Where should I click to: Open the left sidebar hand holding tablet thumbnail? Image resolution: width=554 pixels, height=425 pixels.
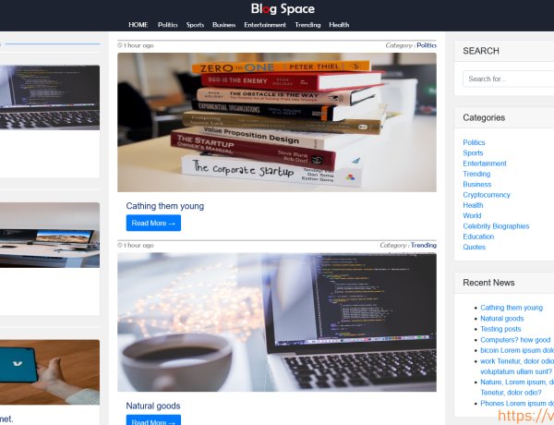[x=50, y=372]
